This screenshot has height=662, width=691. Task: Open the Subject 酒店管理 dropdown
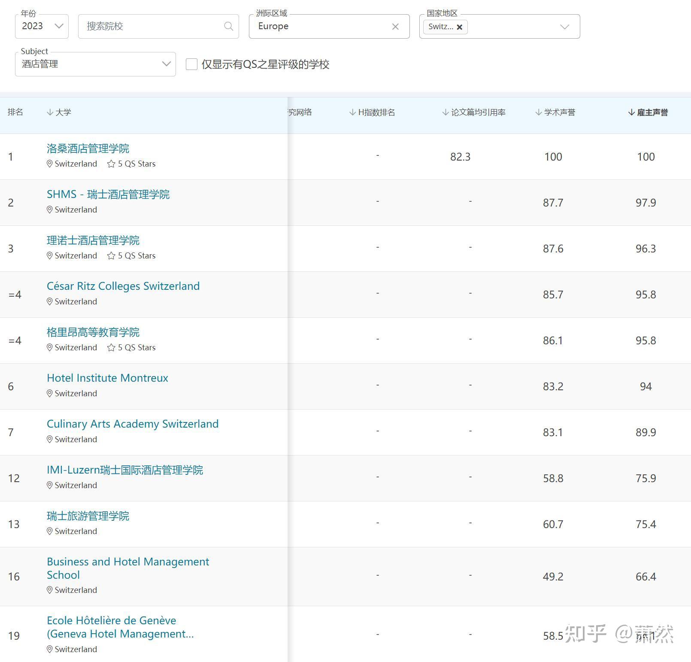pyautogui.click(x=95, y=64)
